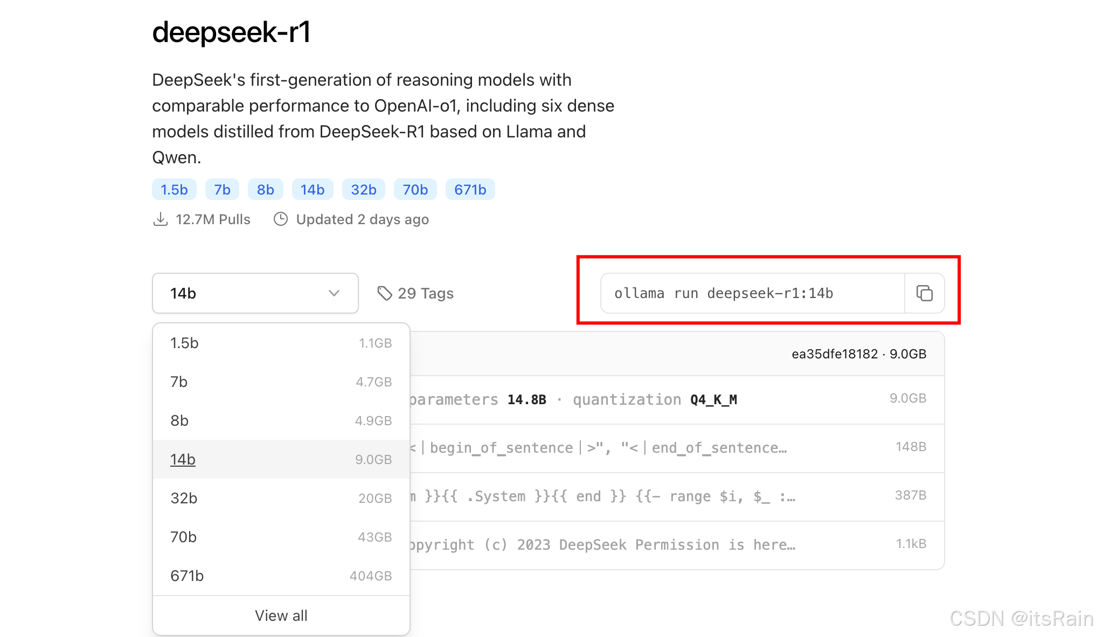Open the begin_of_sentence params file row

pos(677,448)
